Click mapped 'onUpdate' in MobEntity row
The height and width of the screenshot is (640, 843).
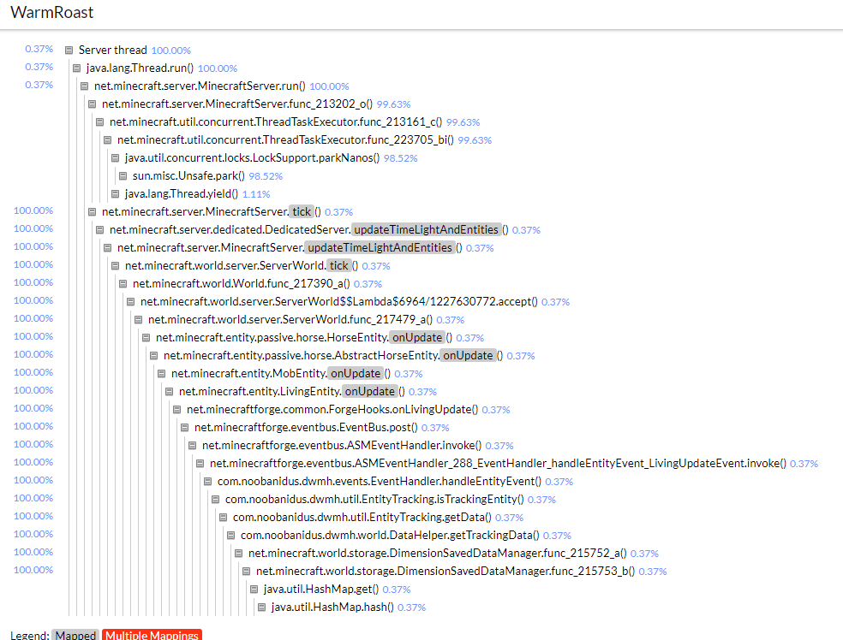[x=356, y=374]
